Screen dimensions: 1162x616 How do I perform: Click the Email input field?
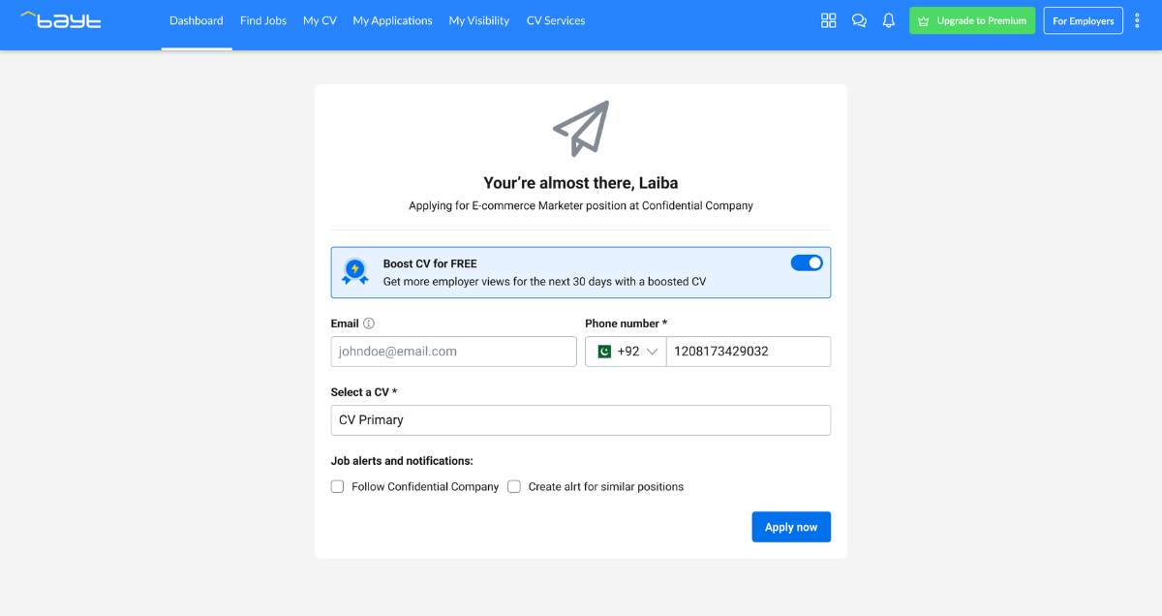[454, 352]
